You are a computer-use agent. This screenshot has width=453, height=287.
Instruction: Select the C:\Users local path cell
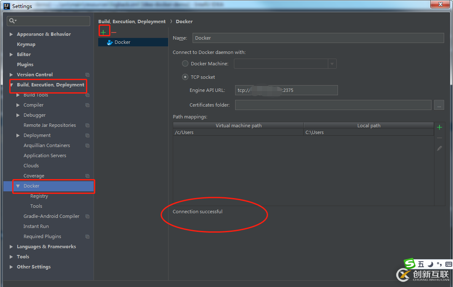click(x=369, y=132)
